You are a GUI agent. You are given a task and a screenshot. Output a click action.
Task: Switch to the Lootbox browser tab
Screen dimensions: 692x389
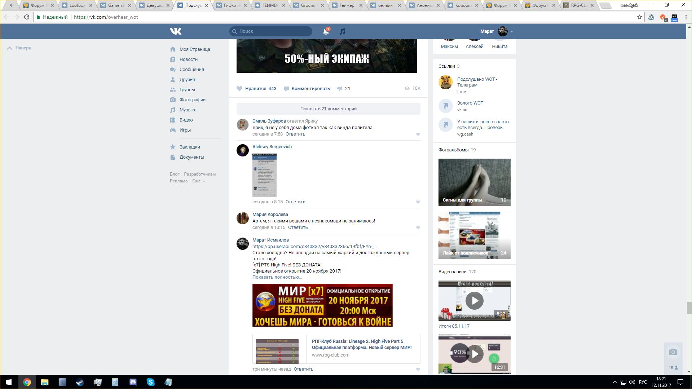[77, 5]
